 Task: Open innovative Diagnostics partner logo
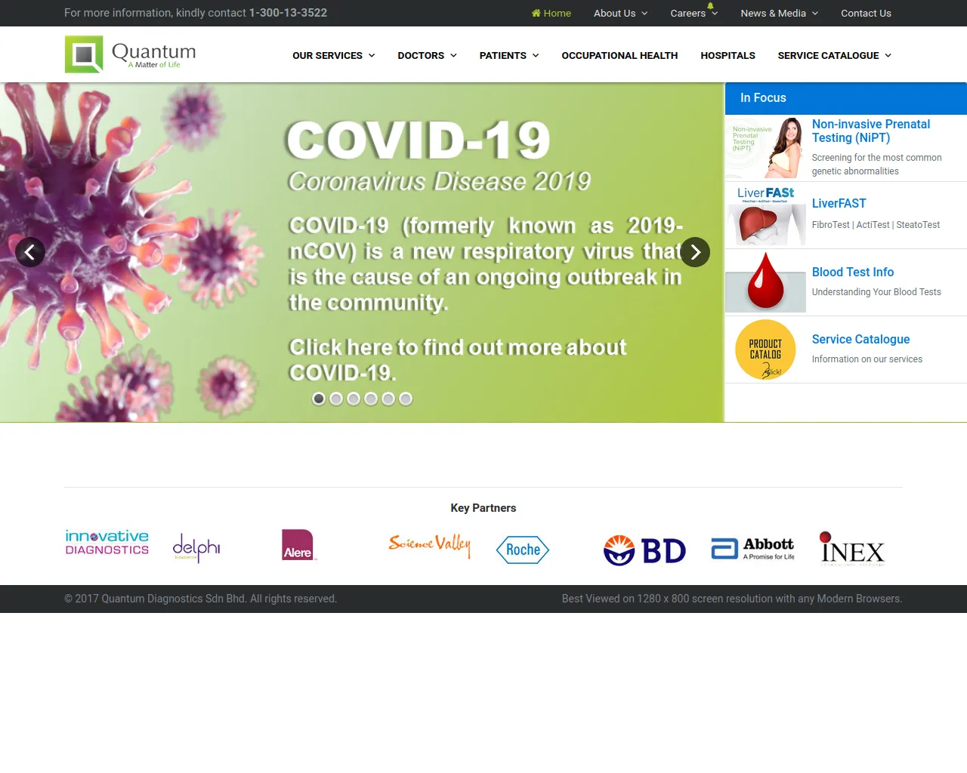tap(107, 543)
